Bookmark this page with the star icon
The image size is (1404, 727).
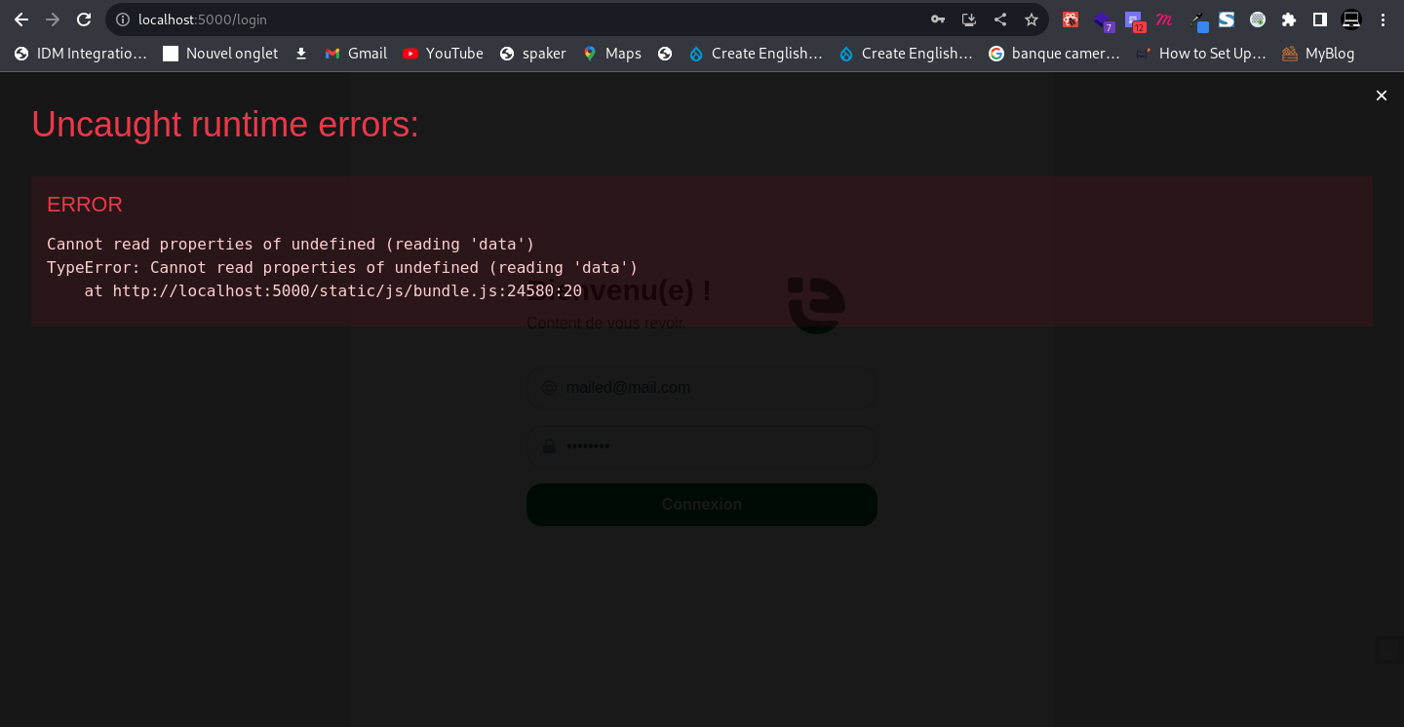[x=1031, y=19]
